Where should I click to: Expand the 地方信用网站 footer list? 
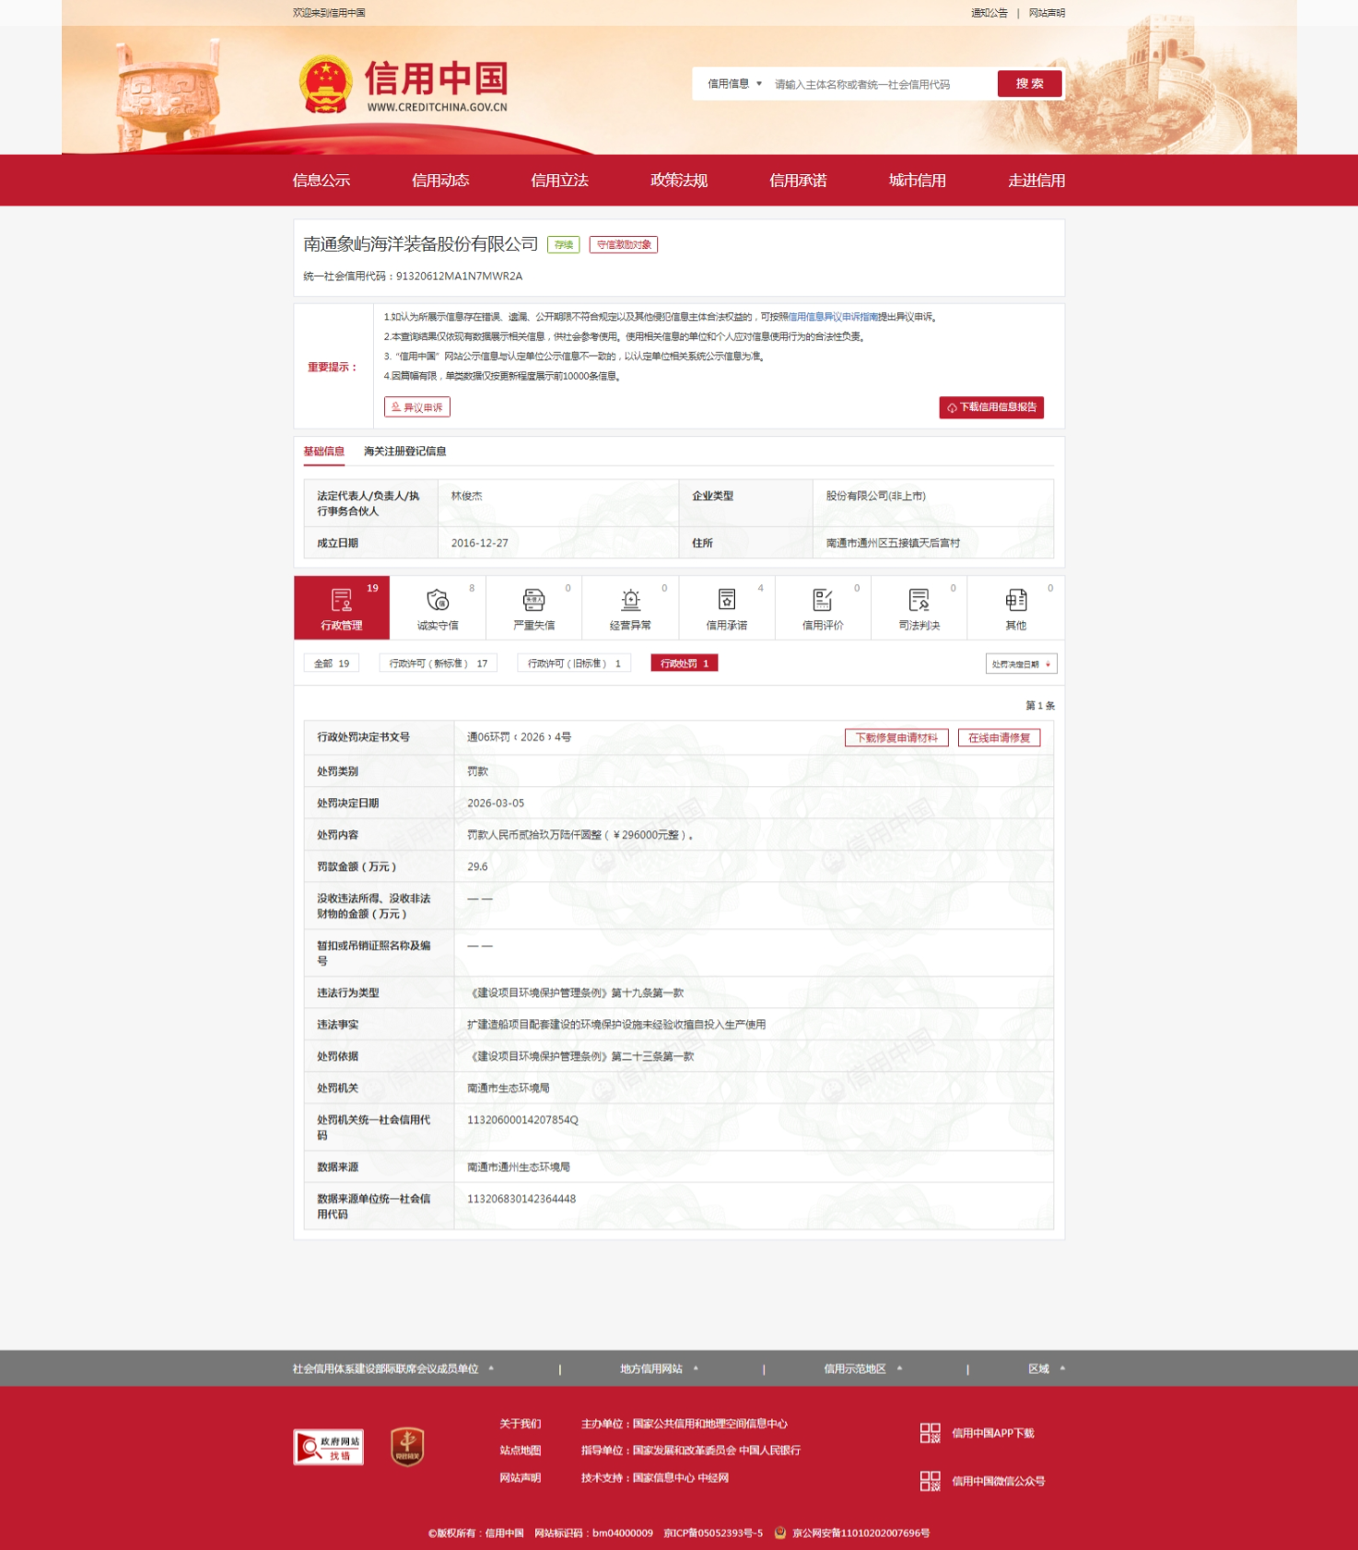(x=659, y=1368)
